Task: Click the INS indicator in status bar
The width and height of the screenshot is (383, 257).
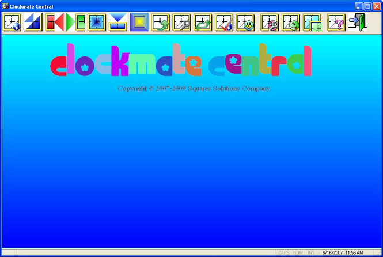Action: tap(311, 252)
